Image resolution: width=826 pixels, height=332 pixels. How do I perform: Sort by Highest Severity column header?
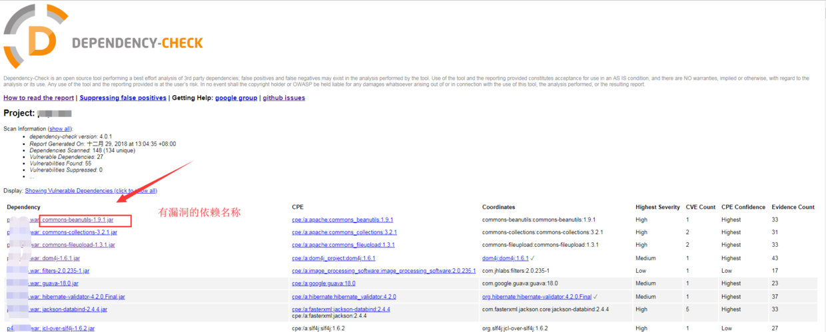click(658, 207)
